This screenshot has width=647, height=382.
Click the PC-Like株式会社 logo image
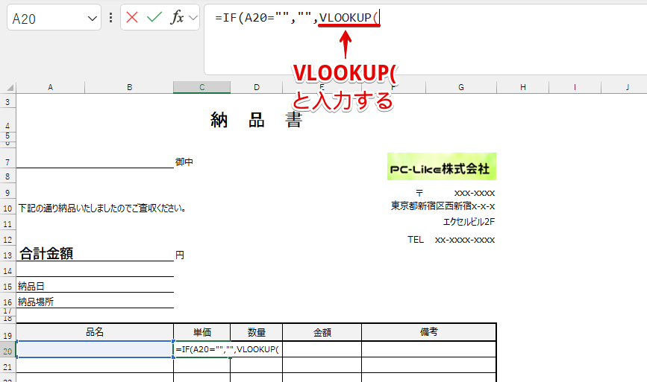pyautogui.click(x=442, y=167)
